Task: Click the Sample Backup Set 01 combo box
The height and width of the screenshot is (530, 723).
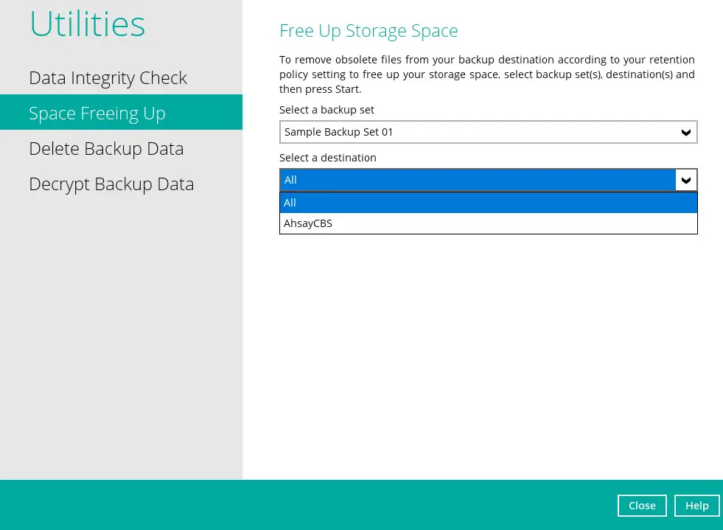Action: (478, 133)
